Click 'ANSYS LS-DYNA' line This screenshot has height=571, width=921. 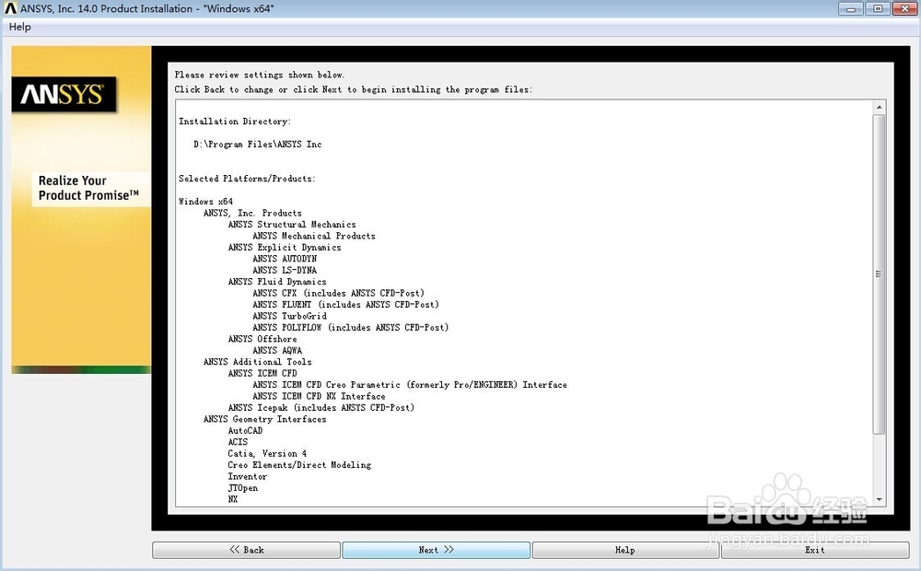(285, 270)
